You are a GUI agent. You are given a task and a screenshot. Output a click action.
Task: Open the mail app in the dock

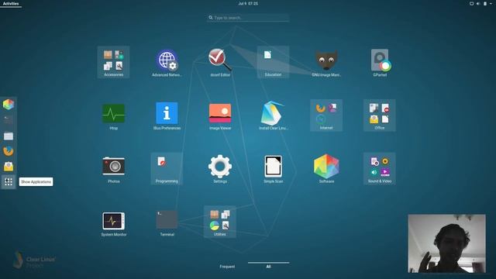click(x=9, y=167)
